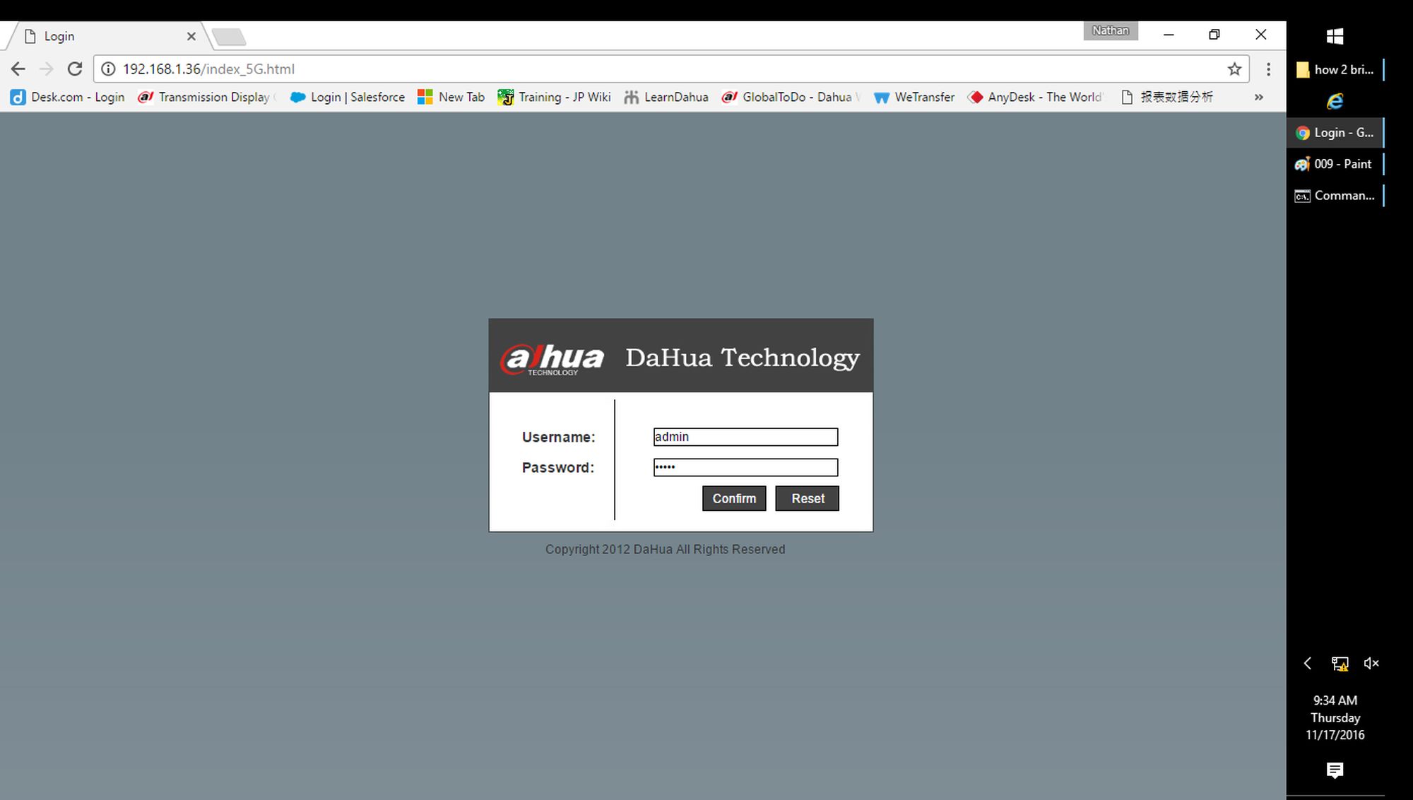
Task: Click the Password input field
Action: 745,467
